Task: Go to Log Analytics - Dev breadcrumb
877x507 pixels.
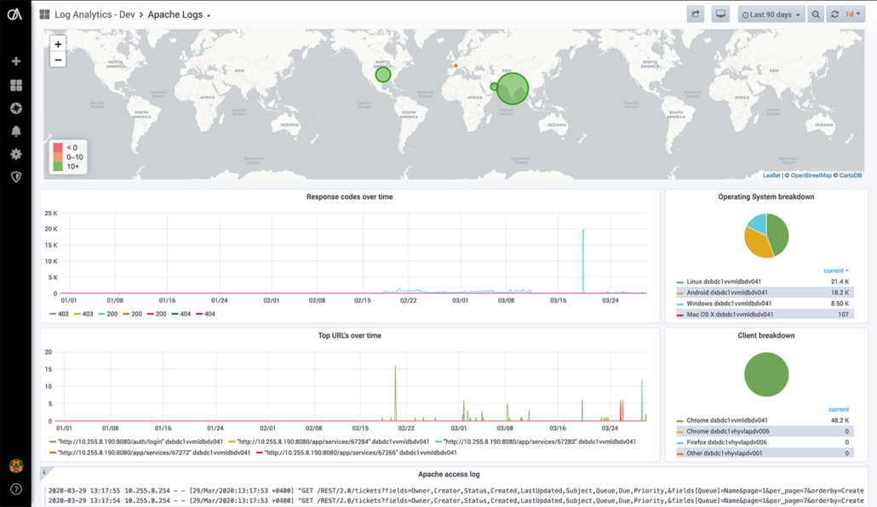Action: tap(95, 14)
